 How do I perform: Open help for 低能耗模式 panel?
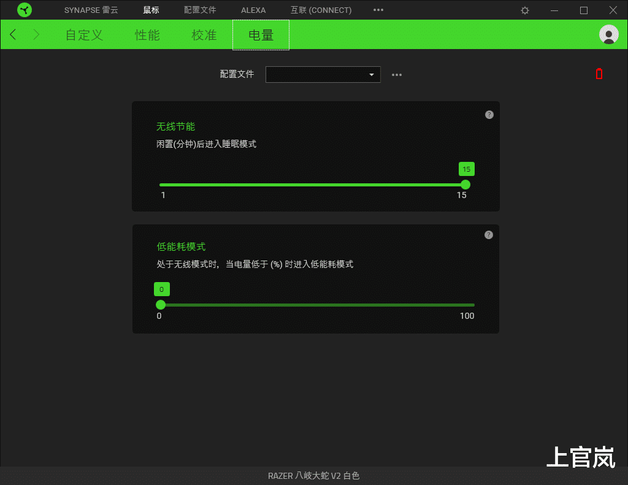[x=489, y=234]
